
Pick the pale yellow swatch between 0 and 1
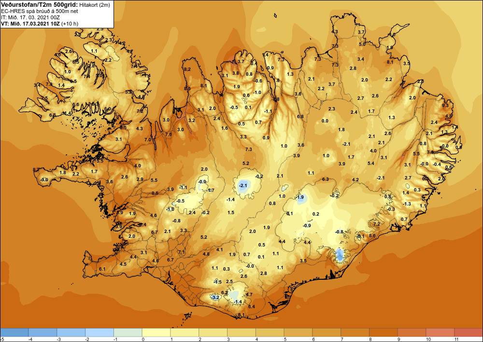[156, 332]
